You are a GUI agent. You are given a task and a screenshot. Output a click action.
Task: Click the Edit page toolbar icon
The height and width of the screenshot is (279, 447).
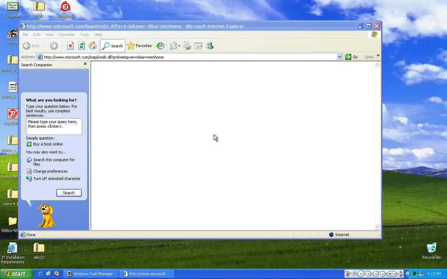(198, 46)
